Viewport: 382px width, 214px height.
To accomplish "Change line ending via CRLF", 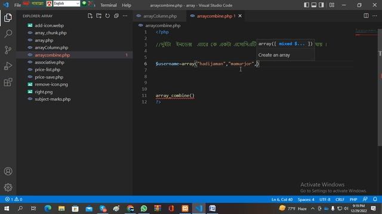I will point(340,200).
